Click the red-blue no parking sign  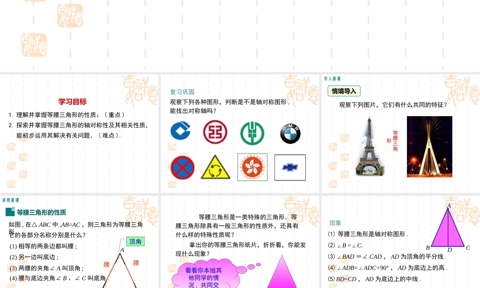click(x=182, y=168)
